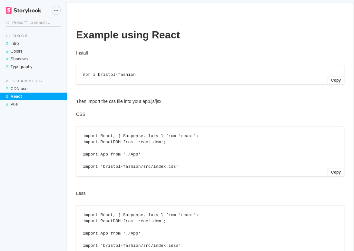Click "import 'bristol-fashion/src/index.css'" line

[x=131, y=166]
